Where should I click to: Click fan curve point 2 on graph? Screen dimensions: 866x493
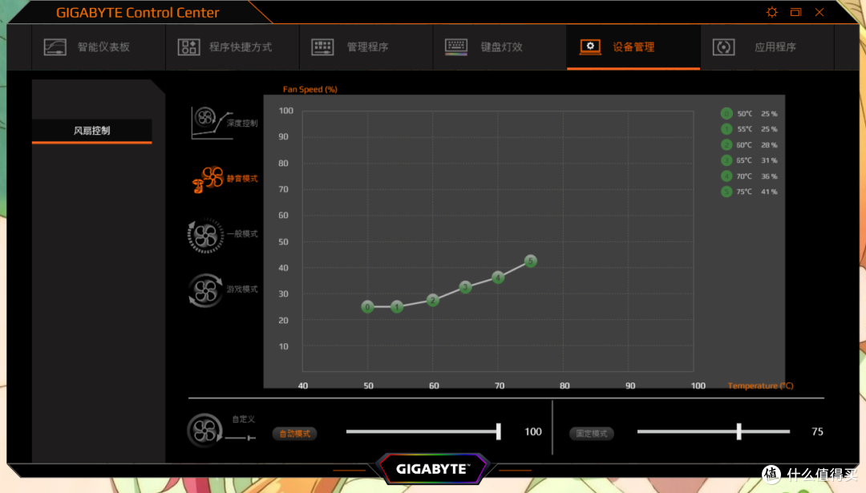click(432, 301)
